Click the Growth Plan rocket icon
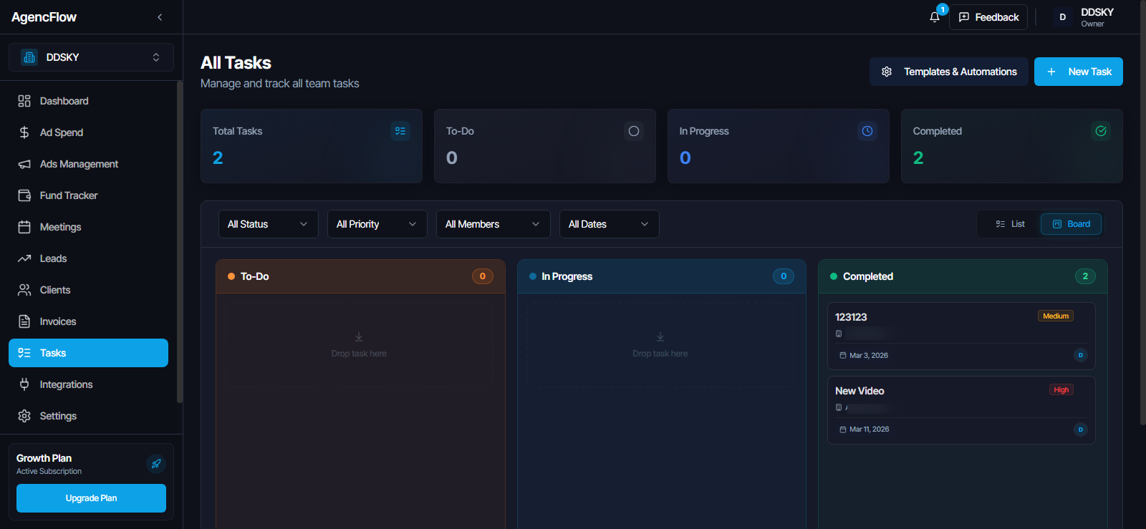This screenshot has width=1146, height=529. (156, 464)
